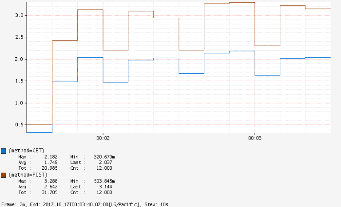Click the blue GET legend color swatch
The width and height of the screenshot is (341, 207).
click(x=4, y=151)
